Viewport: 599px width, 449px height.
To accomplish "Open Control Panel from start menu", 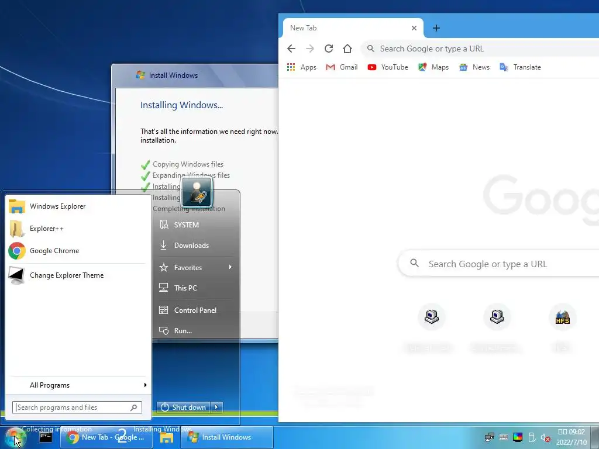I will point(195,310).
